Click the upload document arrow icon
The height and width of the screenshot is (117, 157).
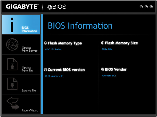(x=12, y=64)
